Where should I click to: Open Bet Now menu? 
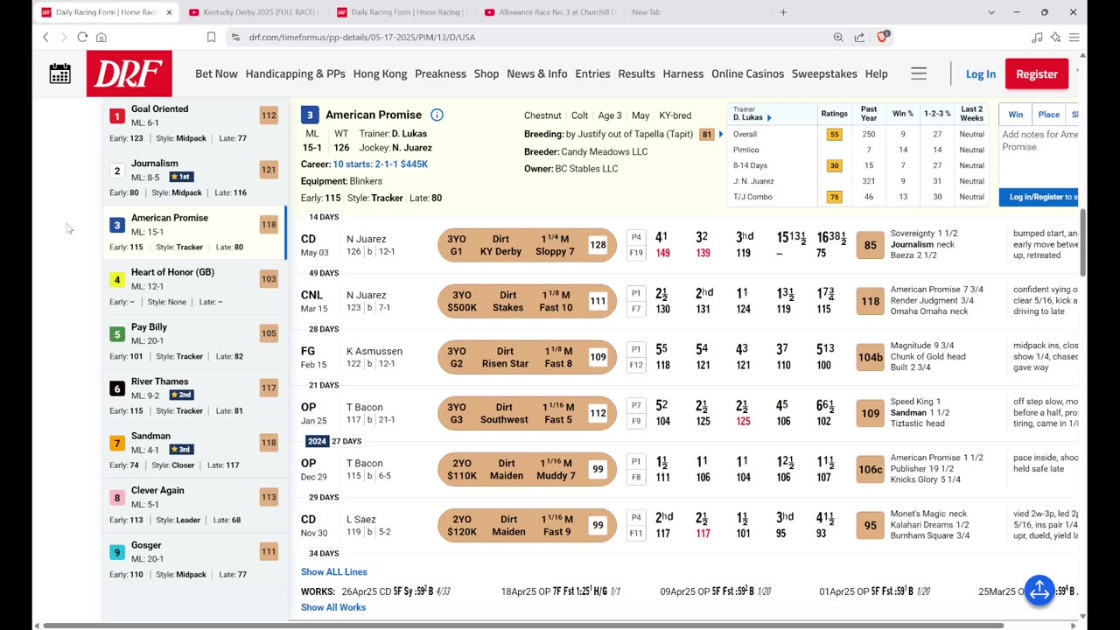pyautogui.click(x=216, y=73)
